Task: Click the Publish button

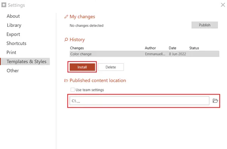Action: [x=205, y=25]
